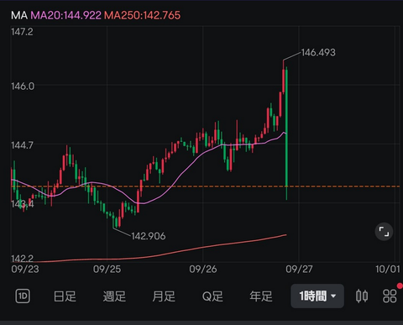
Task: Click the 144.7 price axis label
Action: [22, 145]
